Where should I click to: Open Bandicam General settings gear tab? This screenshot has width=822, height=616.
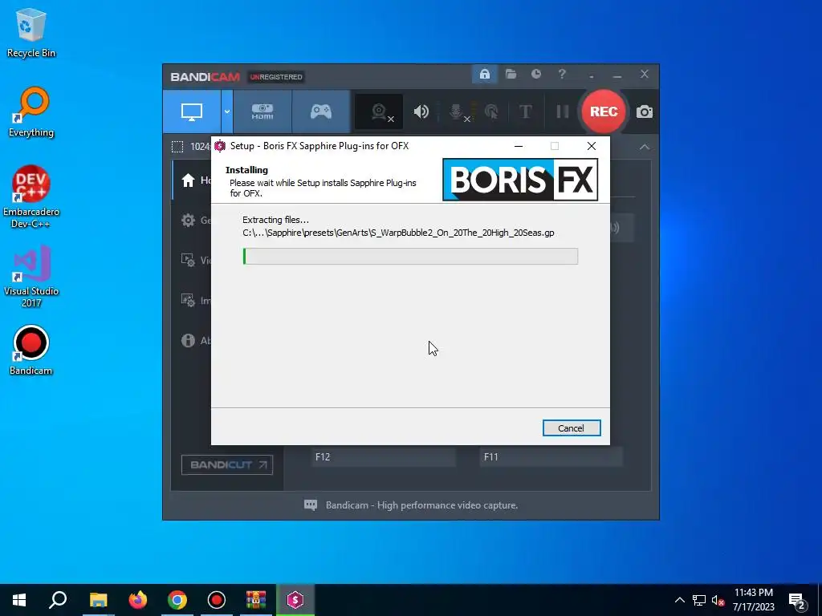[x=192, y=220]
